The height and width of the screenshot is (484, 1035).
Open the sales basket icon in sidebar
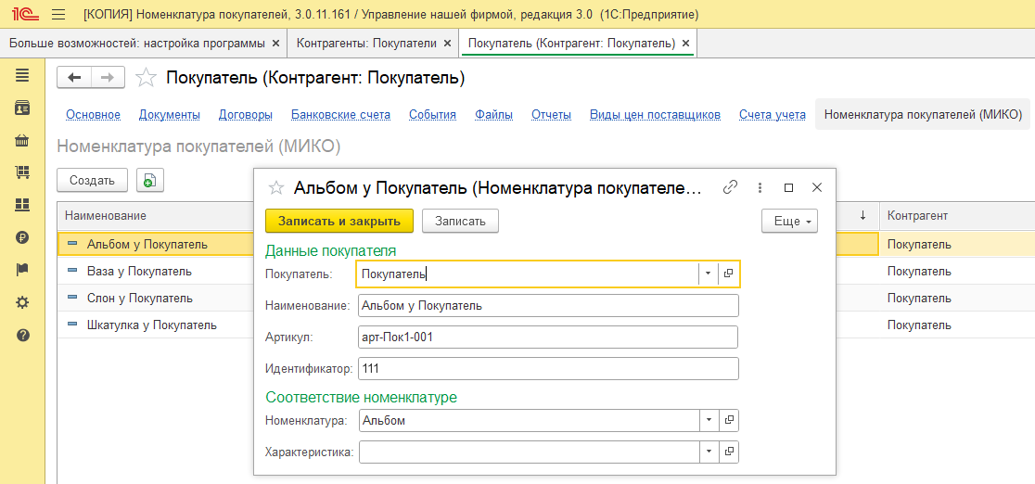22,141
